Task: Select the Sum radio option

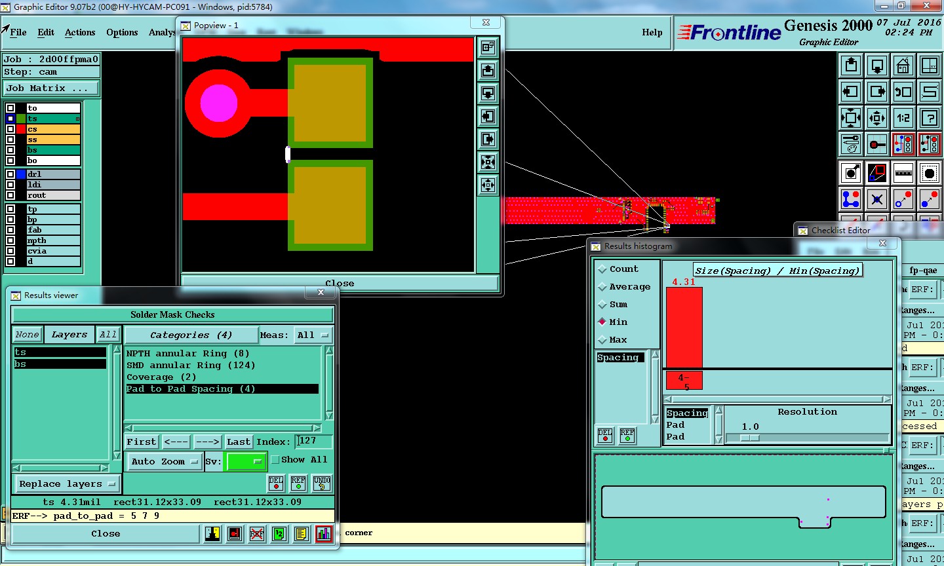Action: (602, 305)
